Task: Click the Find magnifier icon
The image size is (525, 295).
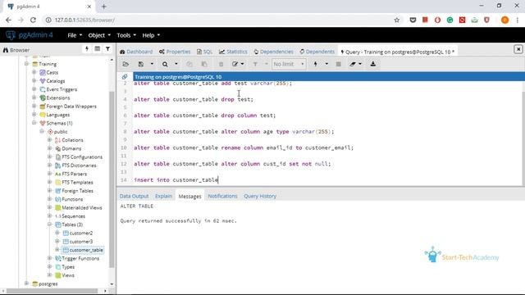Action: (x=165, y=64)
